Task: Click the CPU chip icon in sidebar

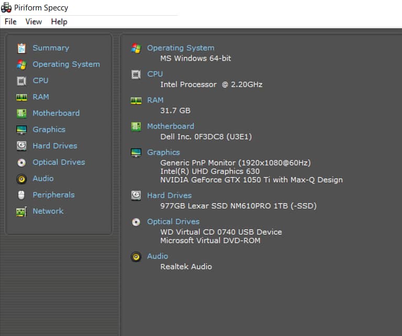Action: [21, 80]
